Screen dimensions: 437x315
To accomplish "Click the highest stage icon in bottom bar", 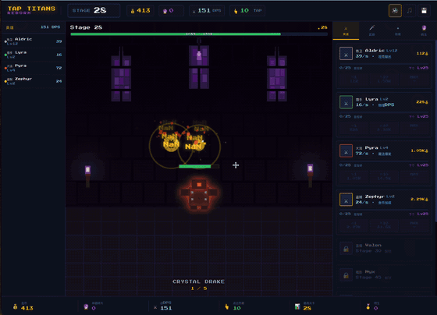I will coord(297,307).
